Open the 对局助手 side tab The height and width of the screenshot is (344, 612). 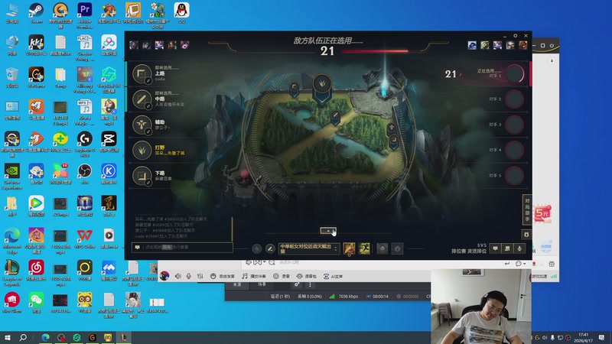coord(527,209)
